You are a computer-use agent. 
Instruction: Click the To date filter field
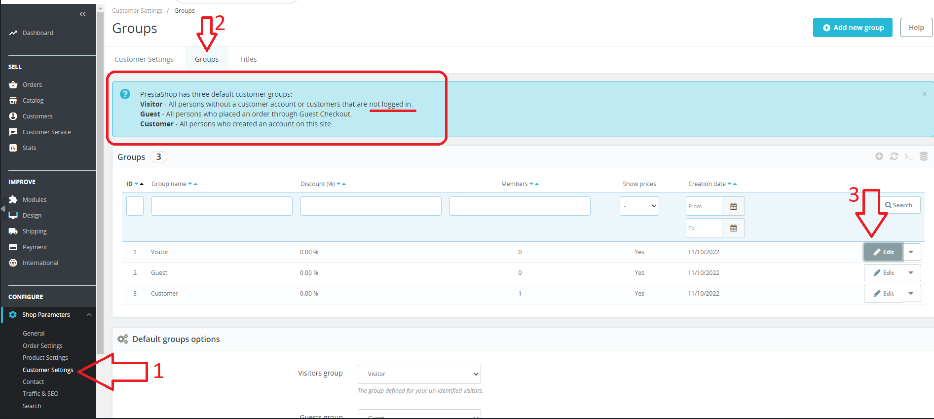(x=704, y=228)
